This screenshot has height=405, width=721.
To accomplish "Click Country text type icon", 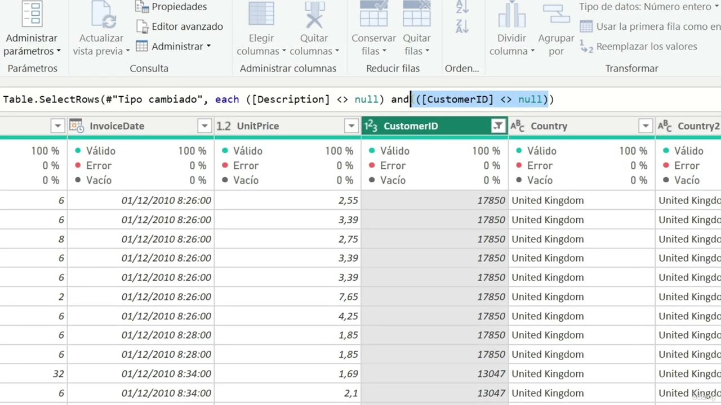I will pos(517,126).
